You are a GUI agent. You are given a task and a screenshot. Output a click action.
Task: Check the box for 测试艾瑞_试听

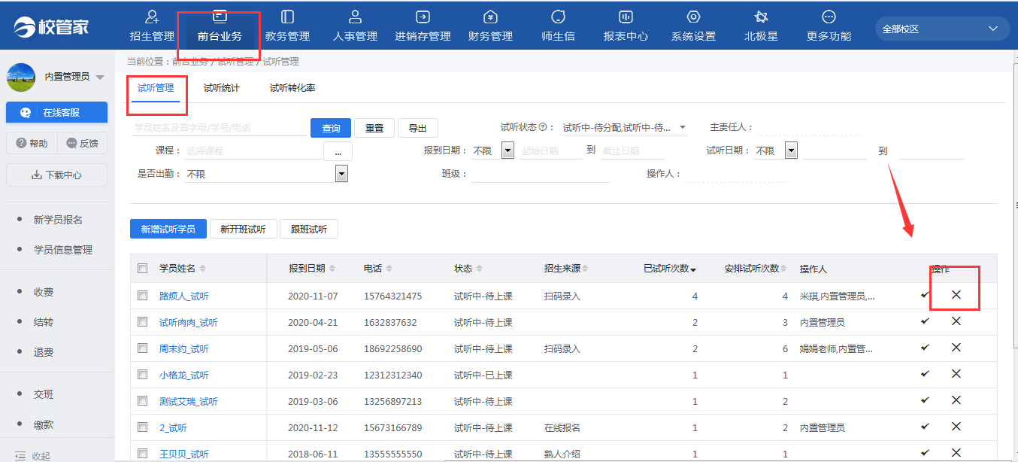coord(143,401)
